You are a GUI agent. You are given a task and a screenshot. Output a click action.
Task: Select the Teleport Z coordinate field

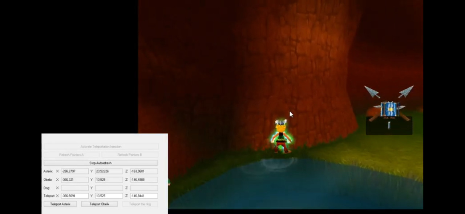[x=144, y=196]
